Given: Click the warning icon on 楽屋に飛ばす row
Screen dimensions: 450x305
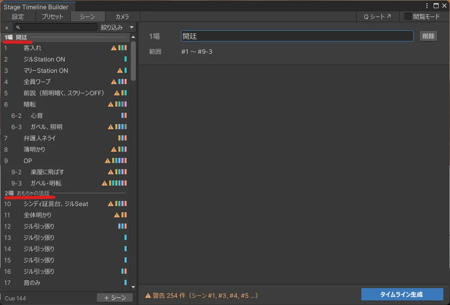Looking at the screenshot, I should (x=111, y=172).
